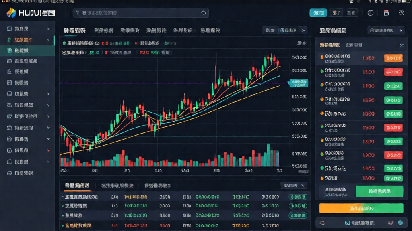Select the underlined first tab above the chart

pos(74,31)
